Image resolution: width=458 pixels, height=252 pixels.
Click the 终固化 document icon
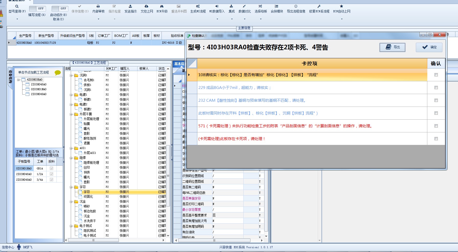(80, 197)
